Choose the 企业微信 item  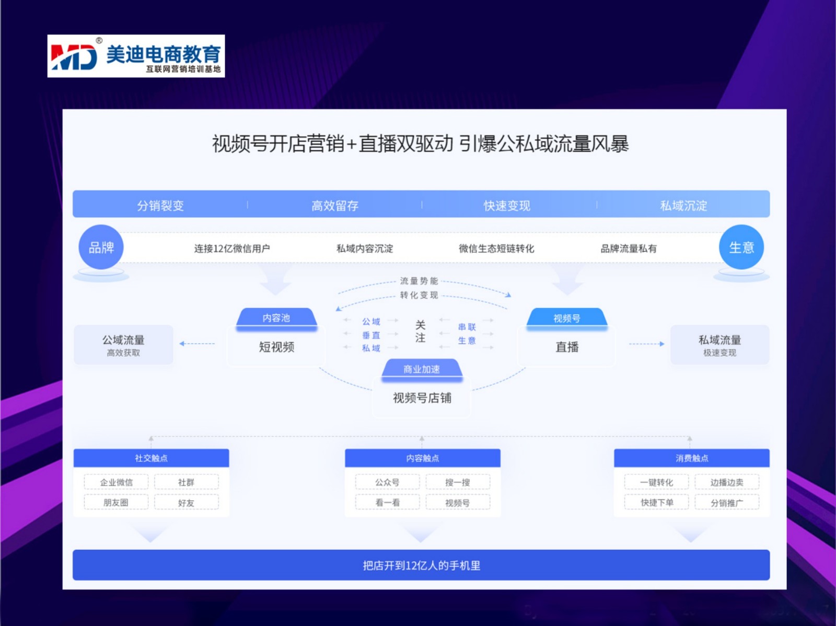(x=117, y=482)
